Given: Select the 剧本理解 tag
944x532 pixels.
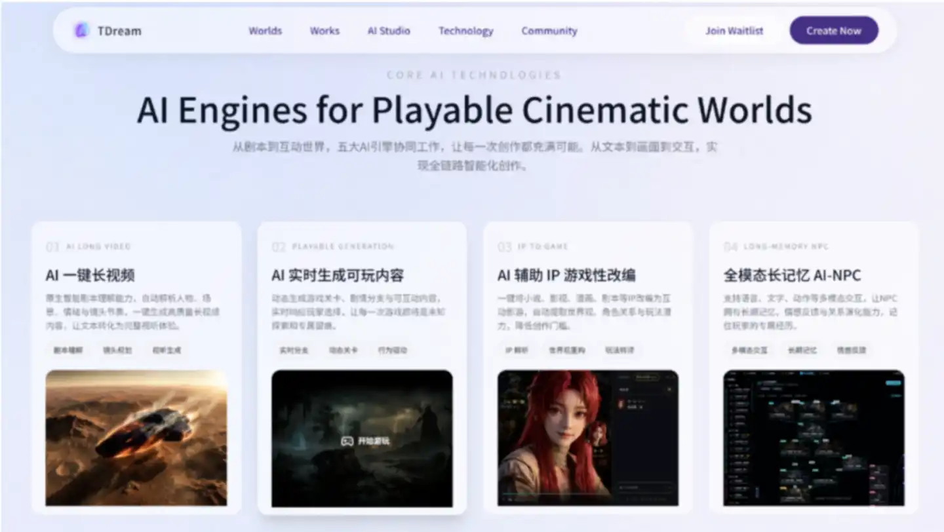Looking at the screenshot, I should click(68, 350).
